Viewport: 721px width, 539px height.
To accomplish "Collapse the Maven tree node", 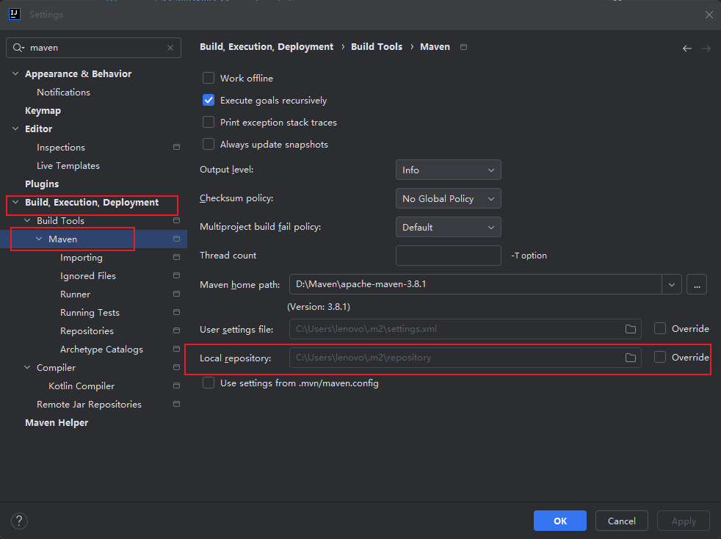I will (x=39, y=239).
